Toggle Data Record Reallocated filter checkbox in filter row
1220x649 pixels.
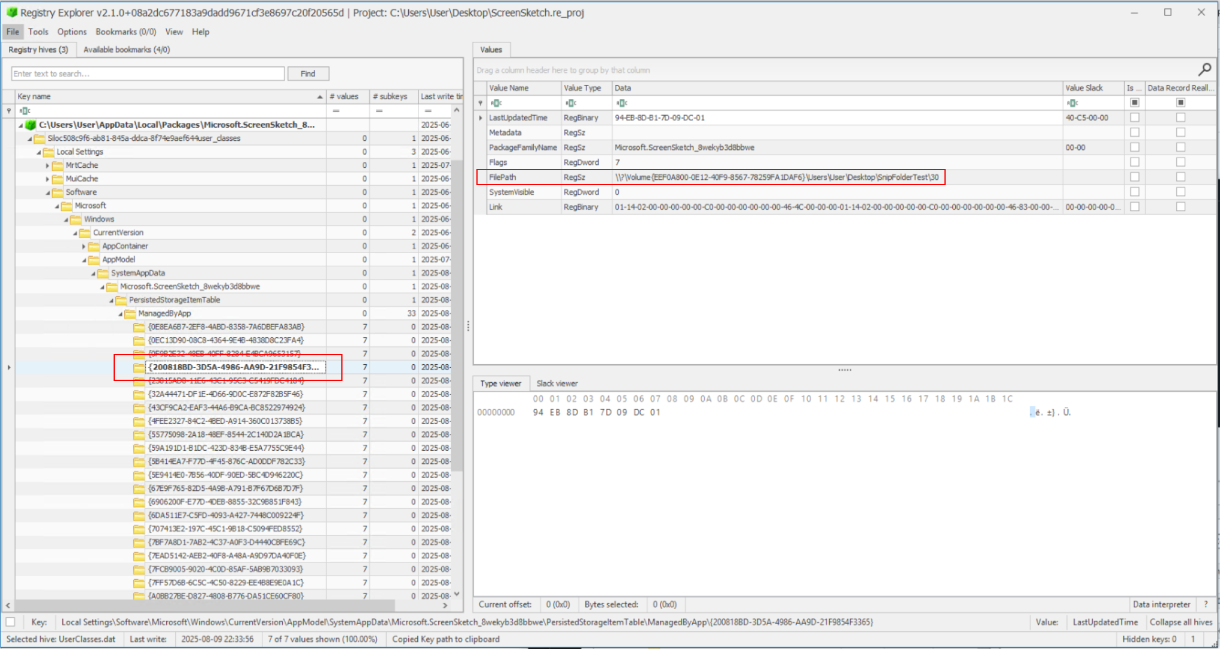point(1181,103)
